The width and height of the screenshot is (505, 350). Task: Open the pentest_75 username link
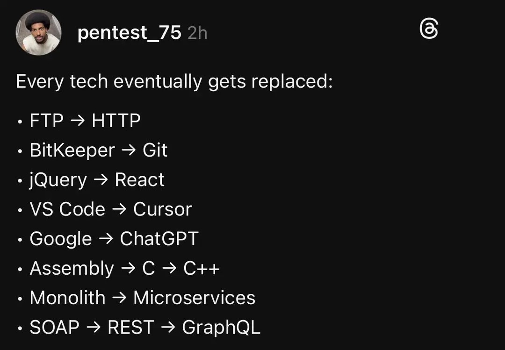click(129, 33)
